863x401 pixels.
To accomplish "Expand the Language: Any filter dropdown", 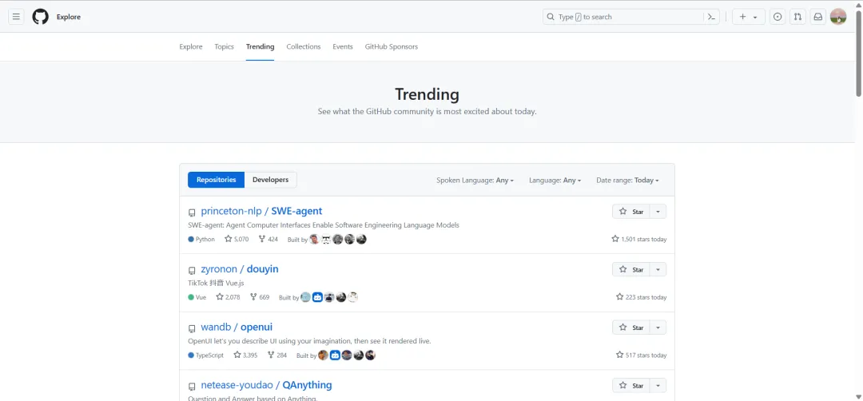I will pos(555,181).
